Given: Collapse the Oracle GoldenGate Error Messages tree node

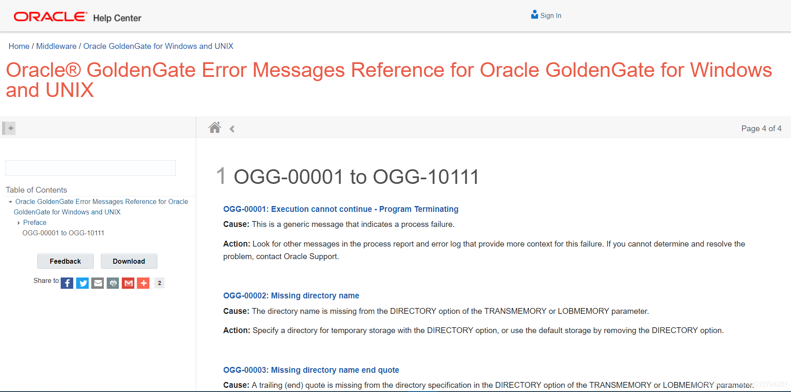Looking at the screenshot, I should coord(10,202).
